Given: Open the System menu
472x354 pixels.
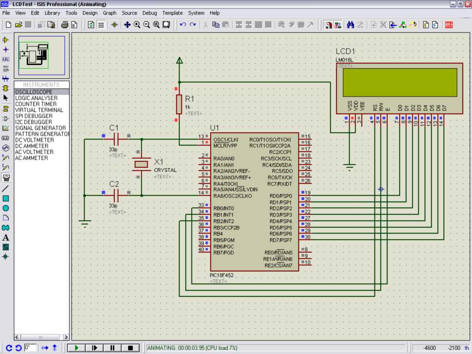Looking at the screenshot, I should (196, 13).
